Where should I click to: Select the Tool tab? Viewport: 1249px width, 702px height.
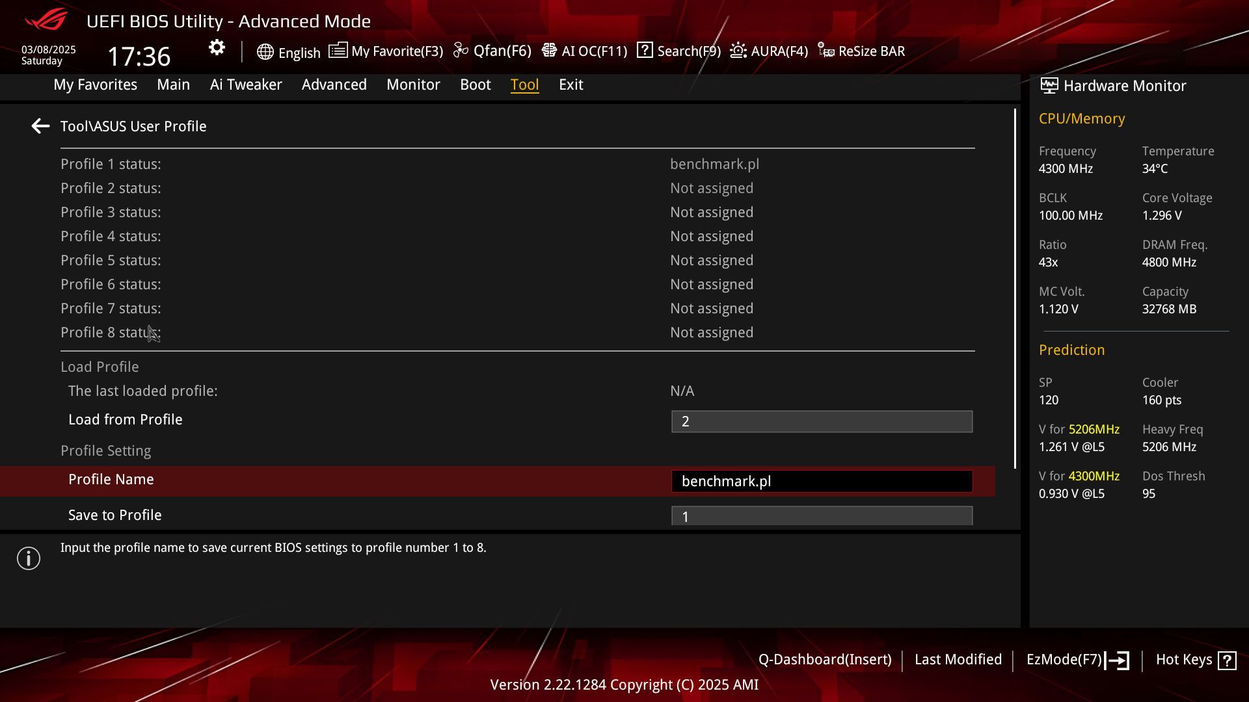pos(524,84)
